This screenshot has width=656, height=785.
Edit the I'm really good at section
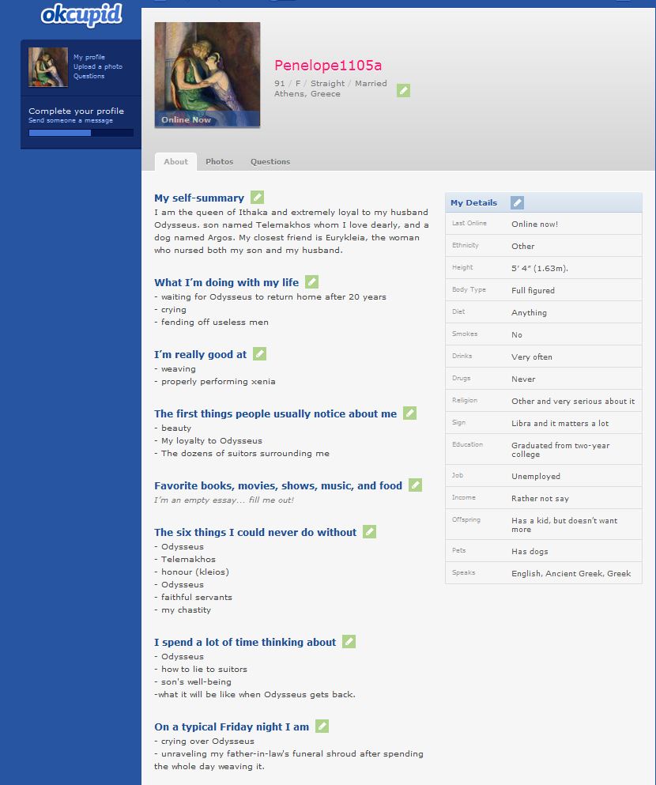[x=259, y=354]
